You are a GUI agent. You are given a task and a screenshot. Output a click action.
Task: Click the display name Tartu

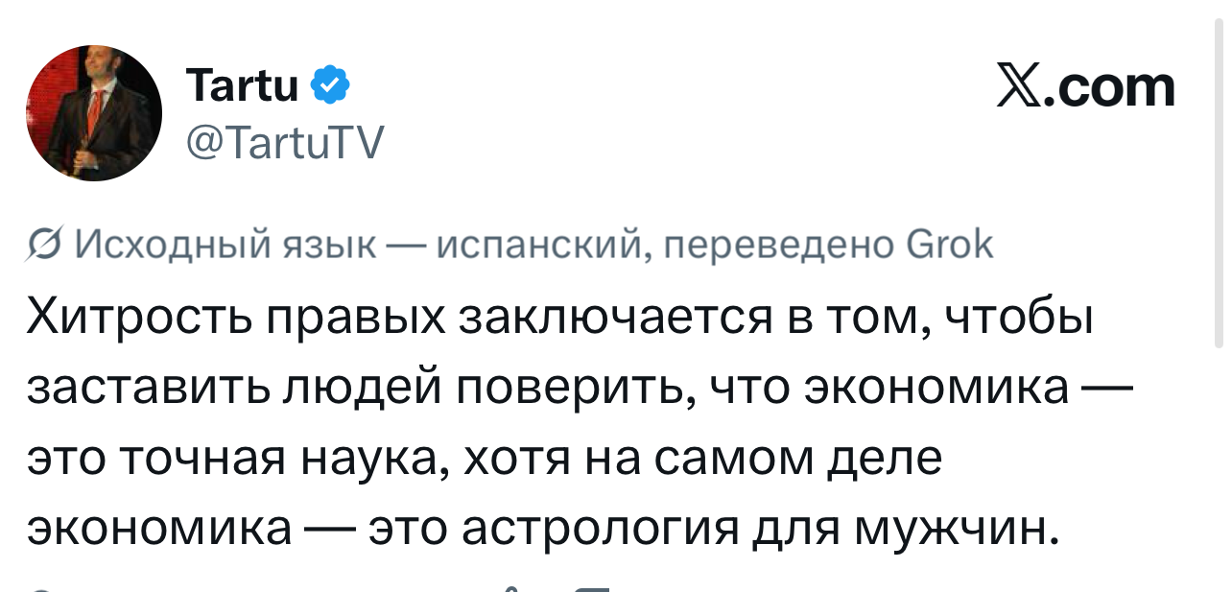(x=244, y=87)
